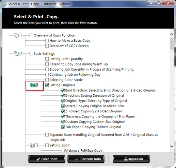Click the green stacked-pages icon beside Setting Originals

tap(32, 85)
